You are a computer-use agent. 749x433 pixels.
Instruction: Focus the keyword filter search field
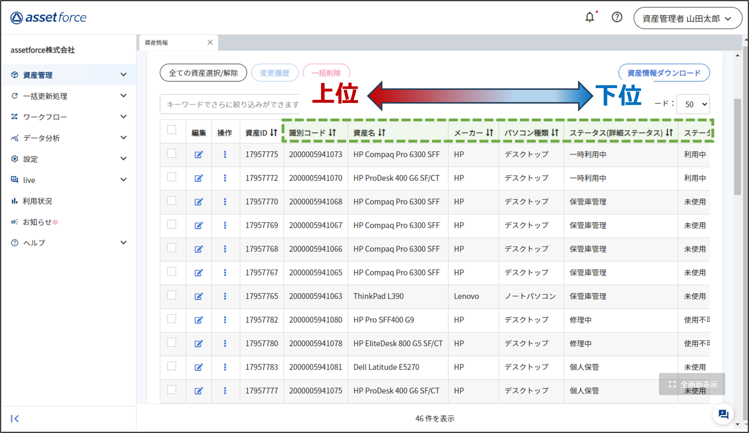pyautogui.click(x=230, y=104)
